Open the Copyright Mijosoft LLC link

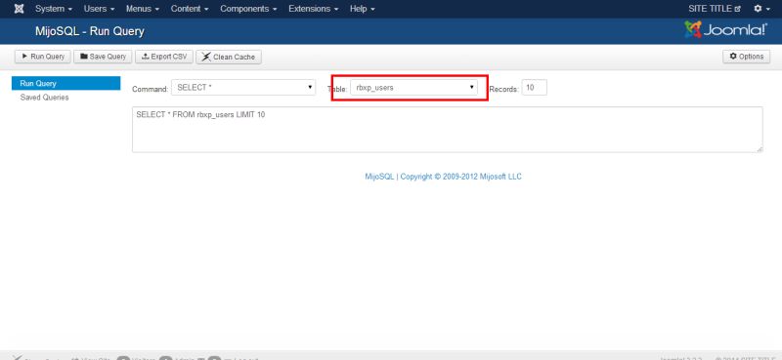tap(460, 177)
